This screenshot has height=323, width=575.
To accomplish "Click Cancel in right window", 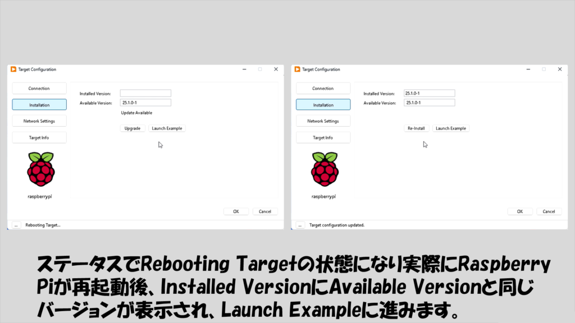I will [549, 211].
